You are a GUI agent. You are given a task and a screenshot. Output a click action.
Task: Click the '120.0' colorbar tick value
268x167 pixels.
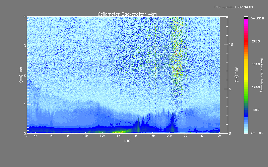(256, 87)
